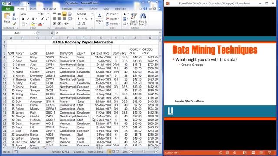Switch to the Insert ribbon tab
Image resolution: width=278 pixels, height=156 pixels.
33,9
